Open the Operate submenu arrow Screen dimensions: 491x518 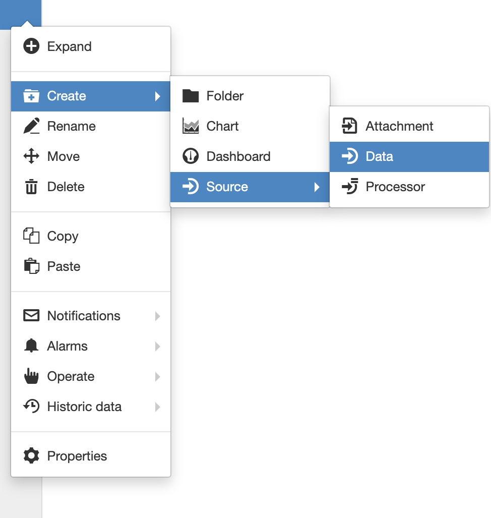click(x=158, y=377)
